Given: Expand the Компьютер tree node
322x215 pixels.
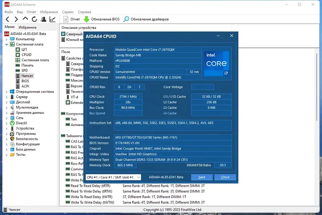Looking at the screenshot, I should 6,39.
